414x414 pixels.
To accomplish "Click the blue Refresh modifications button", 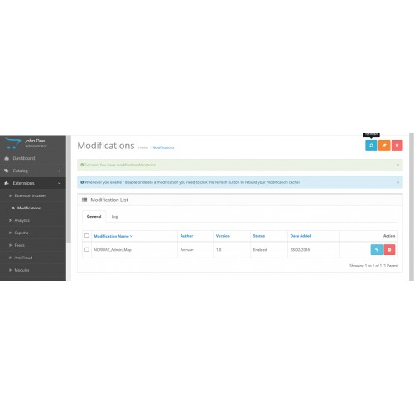I will pos(371,145).
